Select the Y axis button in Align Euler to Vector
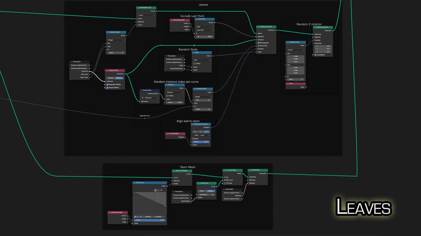The height and width of the screenshot is (236, 421). pos(201,132)
